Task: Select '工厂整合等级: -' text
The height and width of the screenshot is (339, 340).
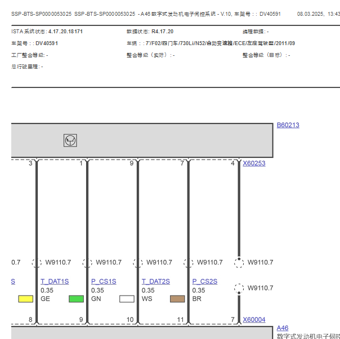Action: [x=30, y=55]
